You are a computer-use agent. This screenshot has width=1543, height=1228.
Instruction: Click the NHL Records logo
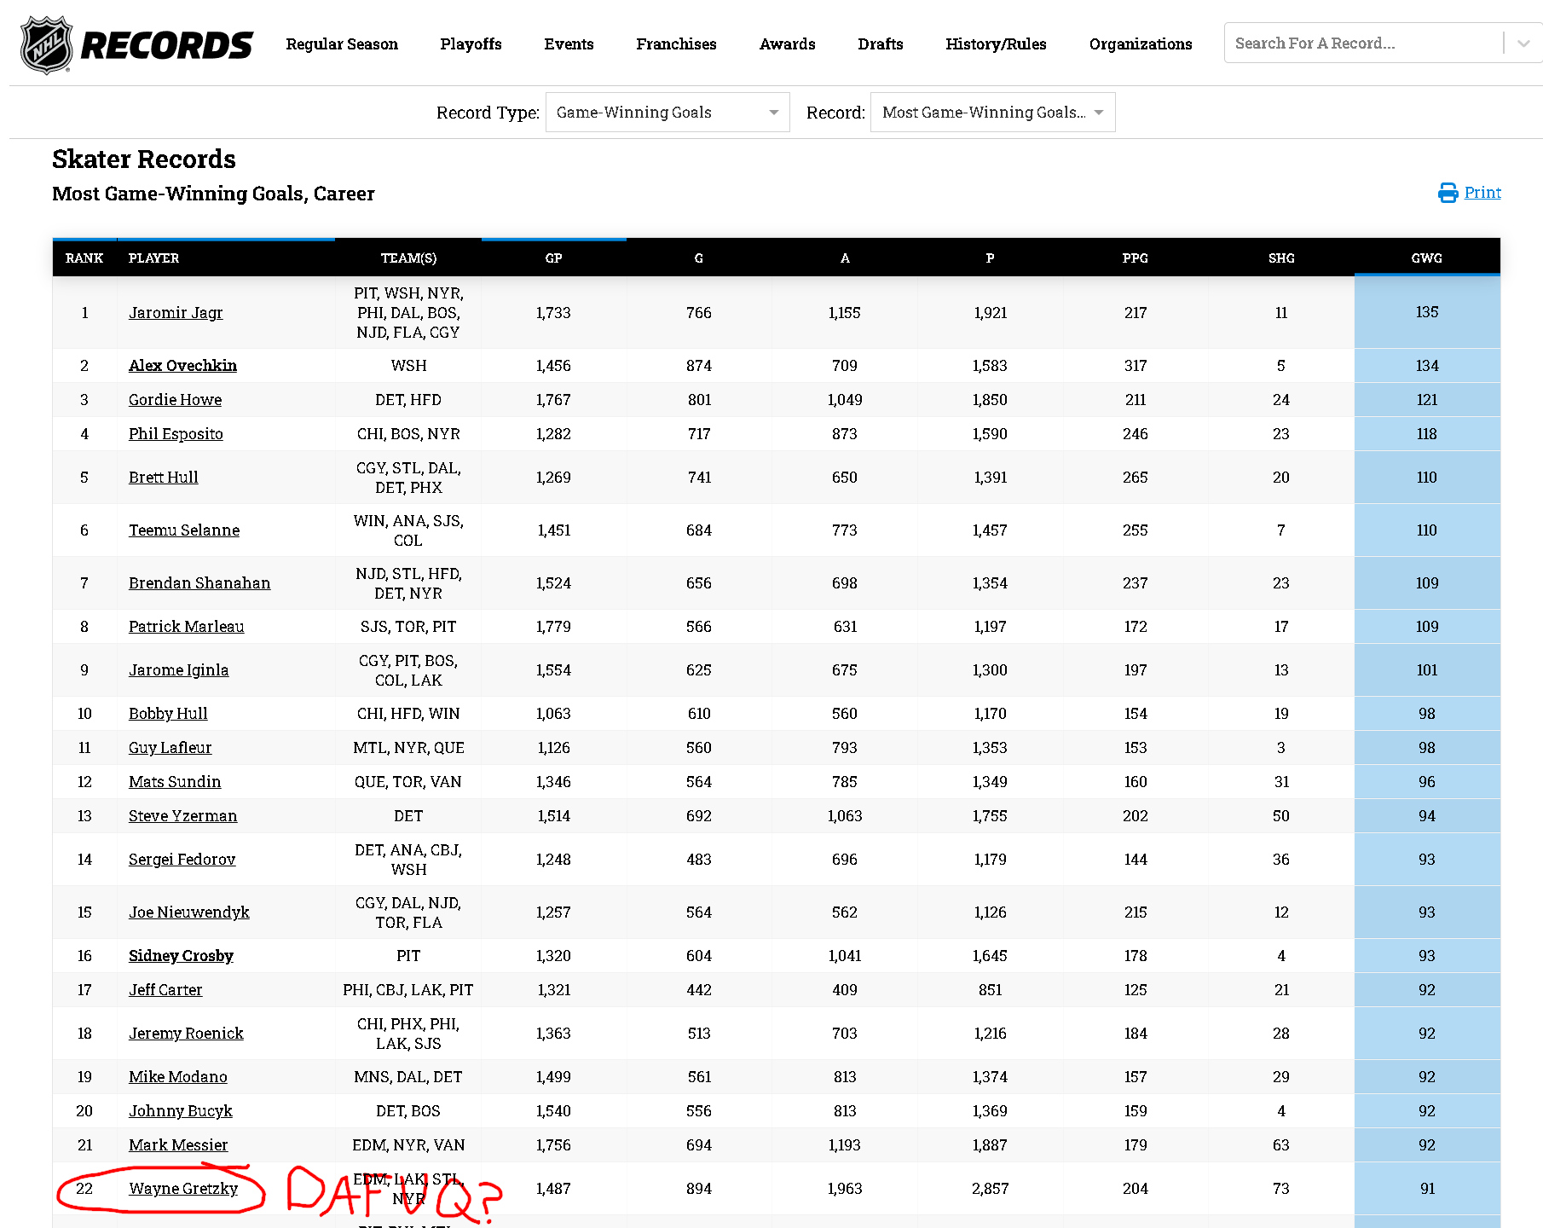pos(136,44)
